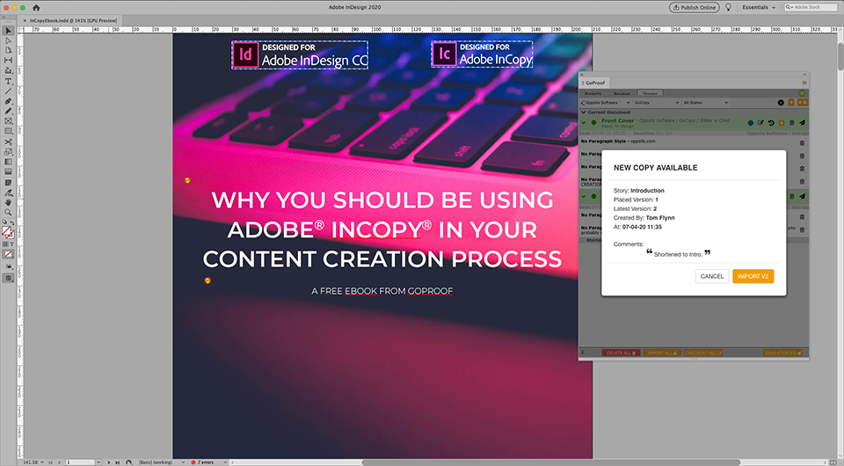Click Front Cover row trash icon
844x466 pixels.
tap(792, 123)
